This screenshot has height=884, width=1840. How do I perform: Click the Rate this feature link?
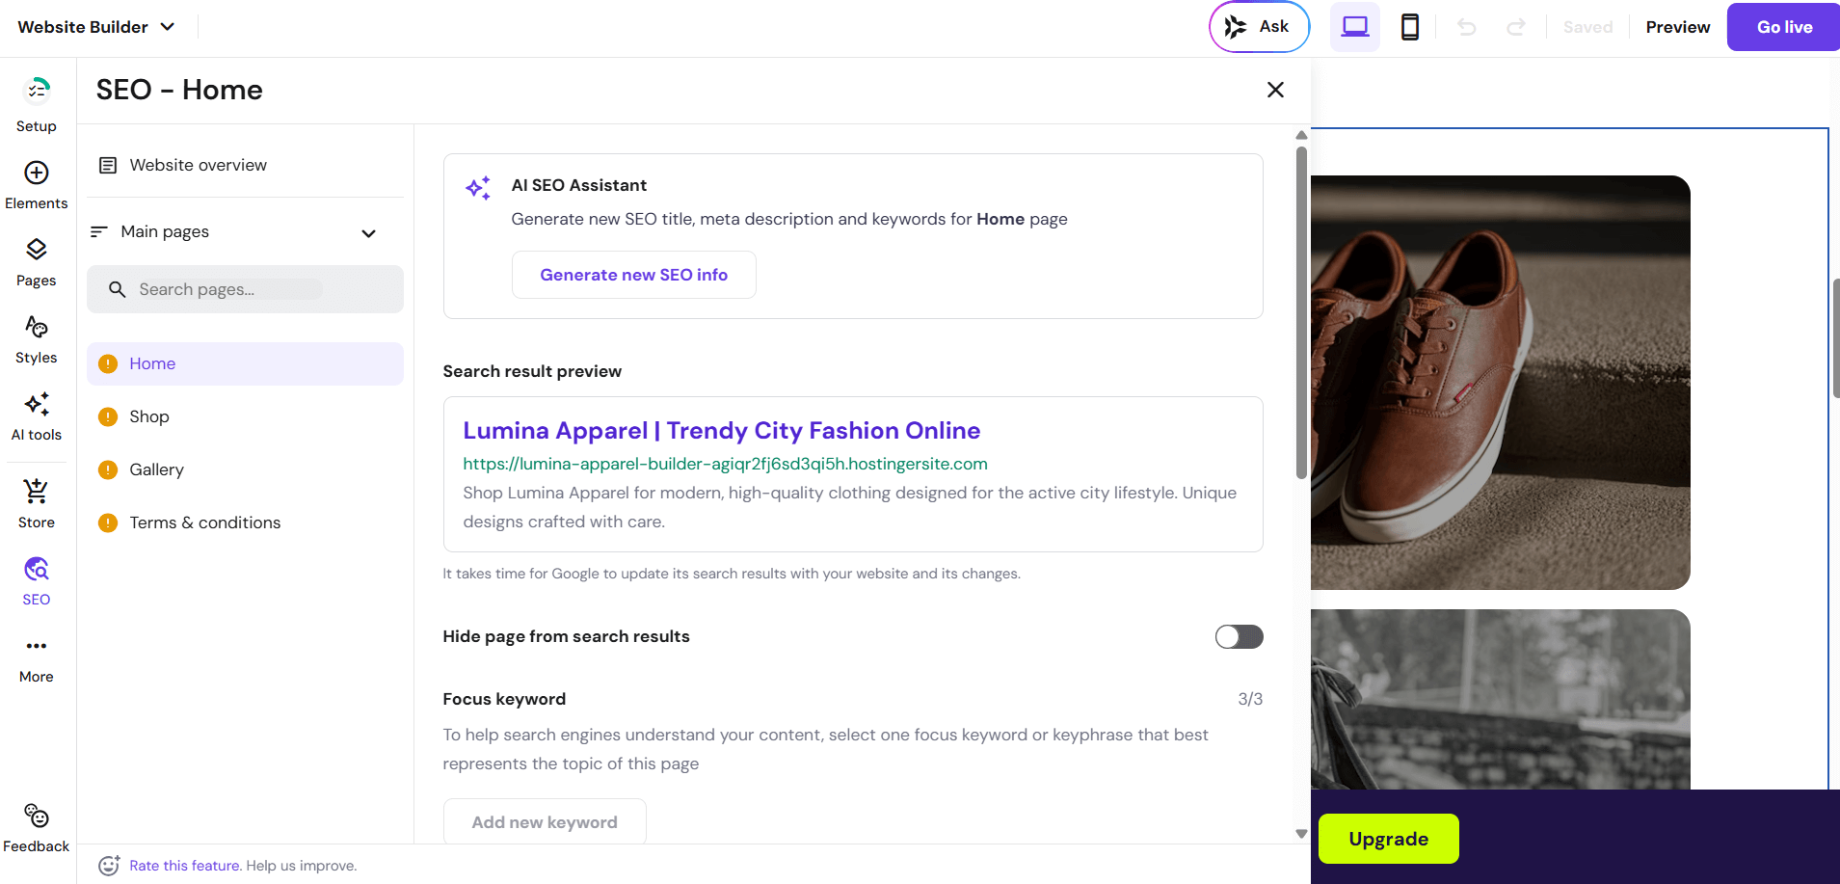click(184, 865)
